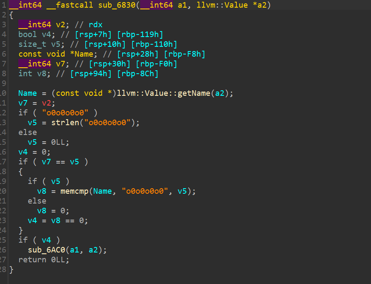Viewport: 371px width, 284px height.
Task: Click the [rsp+94h] [rbp-8Ch] stack comment
Action: 114,74
